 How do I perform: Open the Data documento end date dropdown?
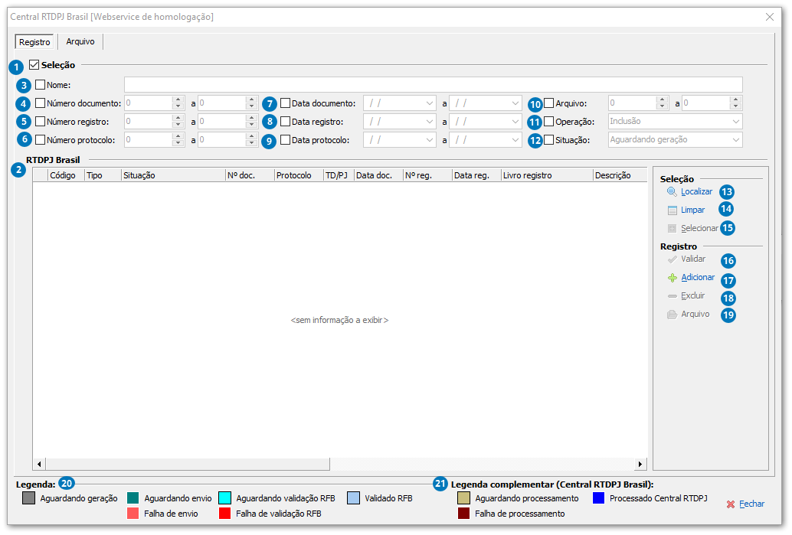pos(515,103)
